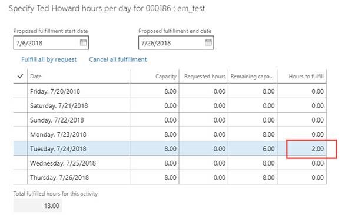Click the Hours to fulfill column header

click(301, 76)
